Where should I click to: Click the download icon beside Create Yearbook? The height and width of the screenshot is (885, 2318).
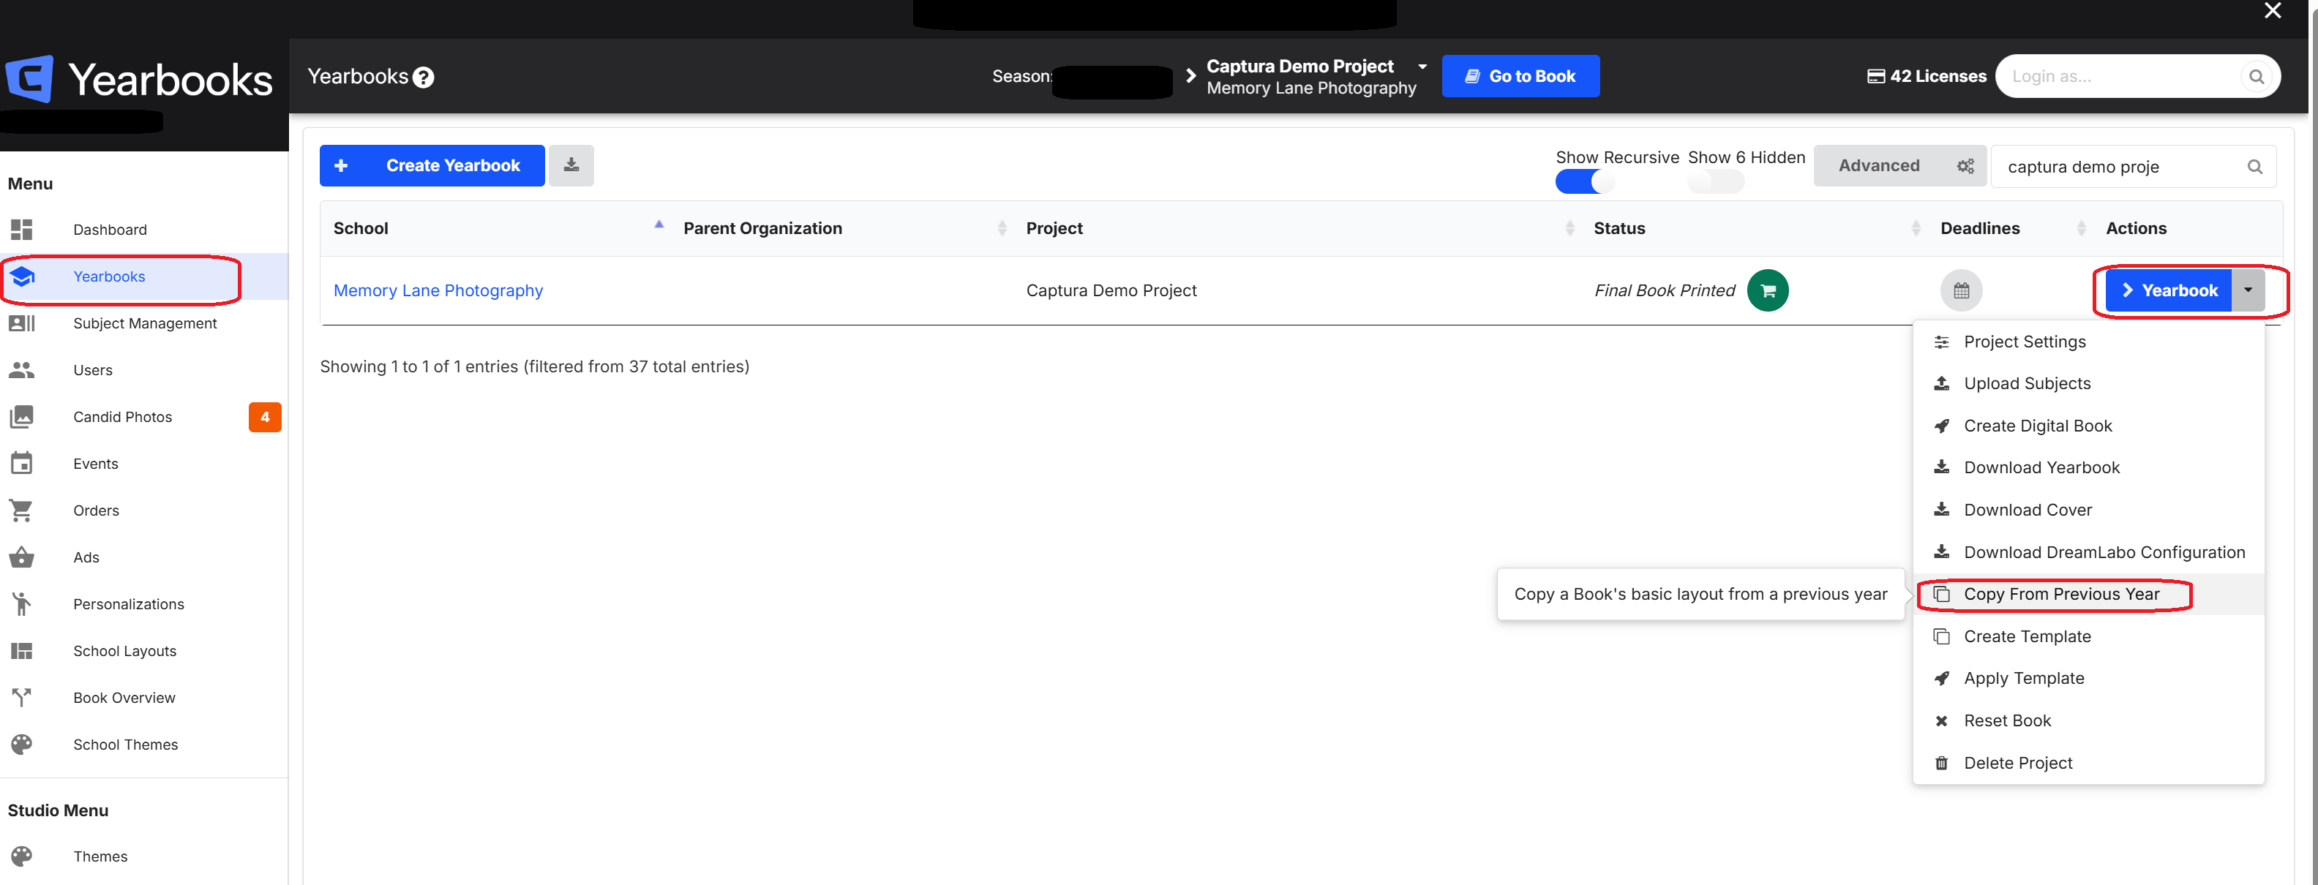point(571,165)
